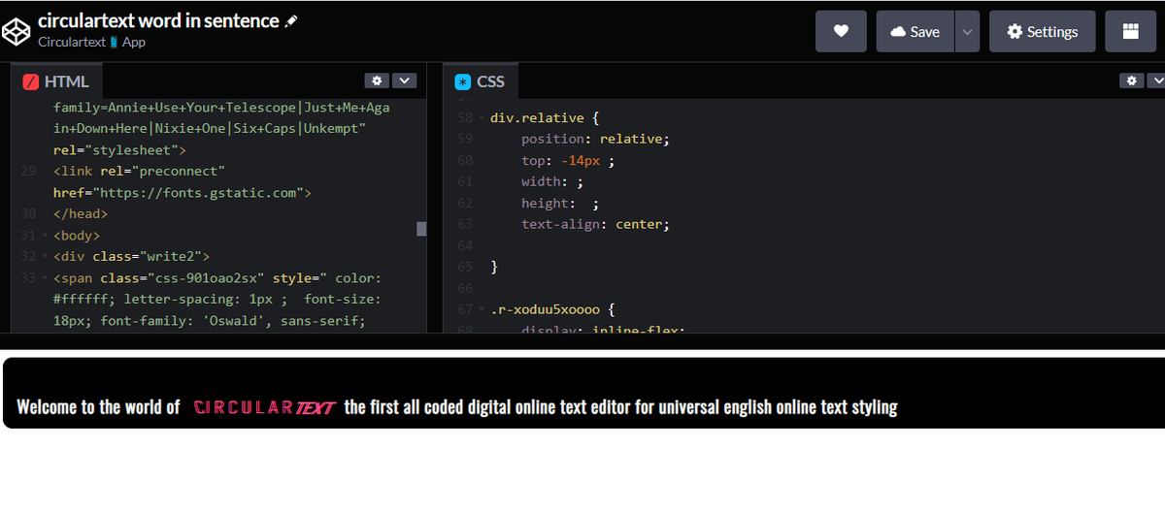Edit pen title with pencil icon

pos(291,21)
